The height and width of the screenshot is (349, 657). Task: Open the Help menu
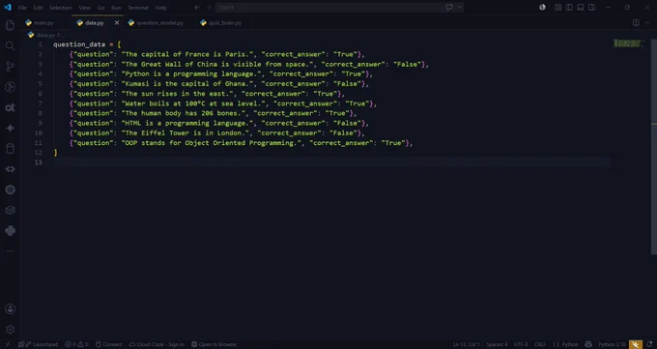(x=160, y=8)
